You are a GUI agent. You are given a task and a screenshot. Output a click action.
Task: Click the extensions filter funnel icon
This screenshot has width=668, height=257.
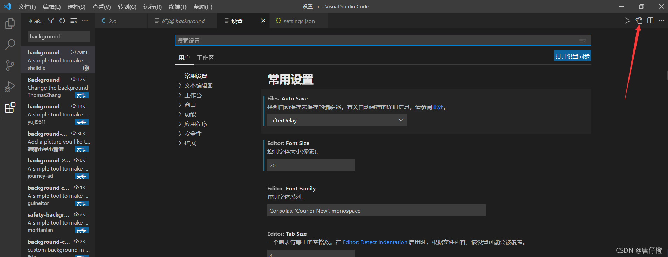[51, 21]
